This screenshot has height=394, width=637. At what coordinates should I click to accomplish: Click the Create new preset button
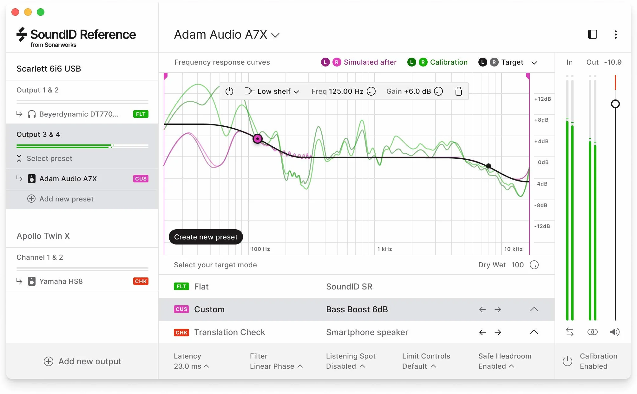(x=206, y=237)
